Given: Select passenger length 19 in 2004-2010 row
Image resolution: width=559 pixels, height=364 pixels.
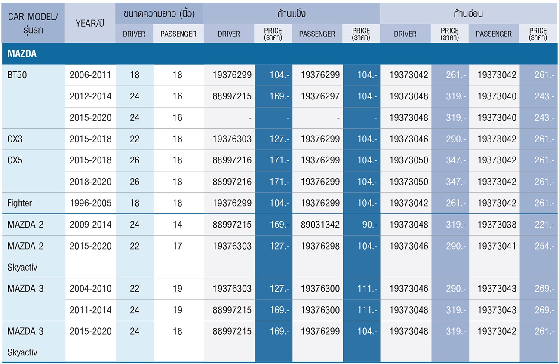Looking at the screenshot, I should coord(178,288).
